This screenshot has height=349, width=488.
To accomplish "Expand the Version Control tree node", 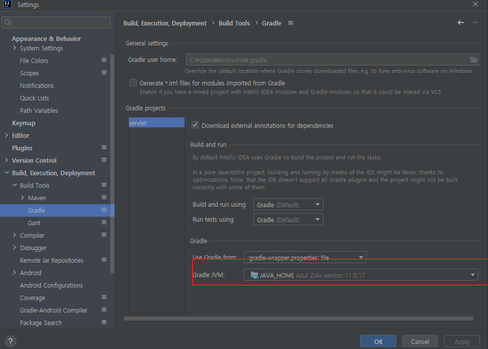I will (6, 160).
